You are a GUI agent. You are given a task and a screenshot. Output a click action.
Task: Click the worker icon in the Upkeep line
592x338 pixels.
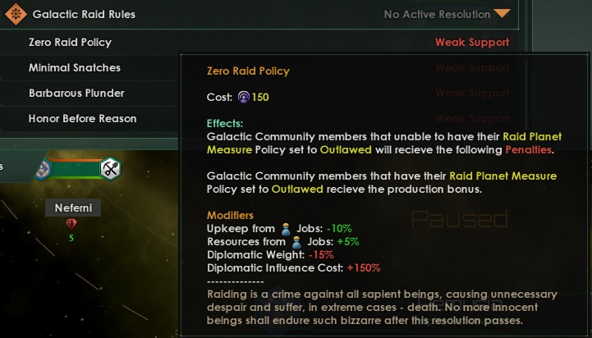286,229
